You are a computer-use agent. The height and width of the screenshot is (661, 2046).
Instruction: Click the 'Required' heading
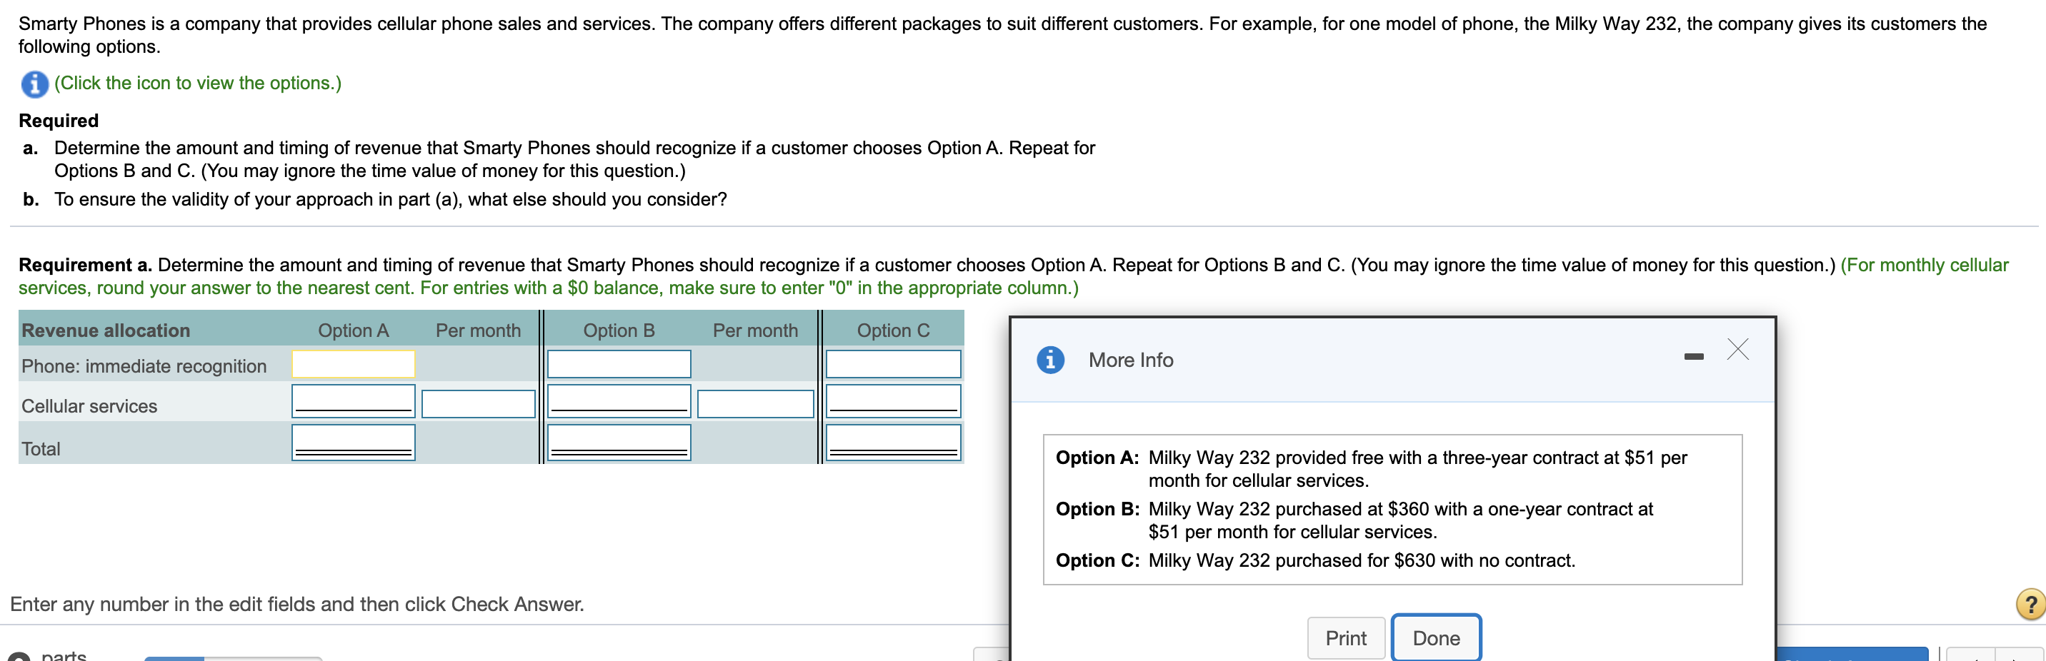tap(59, 121)
